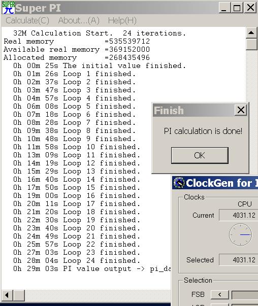Click the '32M Calculation Start' line
This screenshot has width=258, height=306.
(100, 33)
